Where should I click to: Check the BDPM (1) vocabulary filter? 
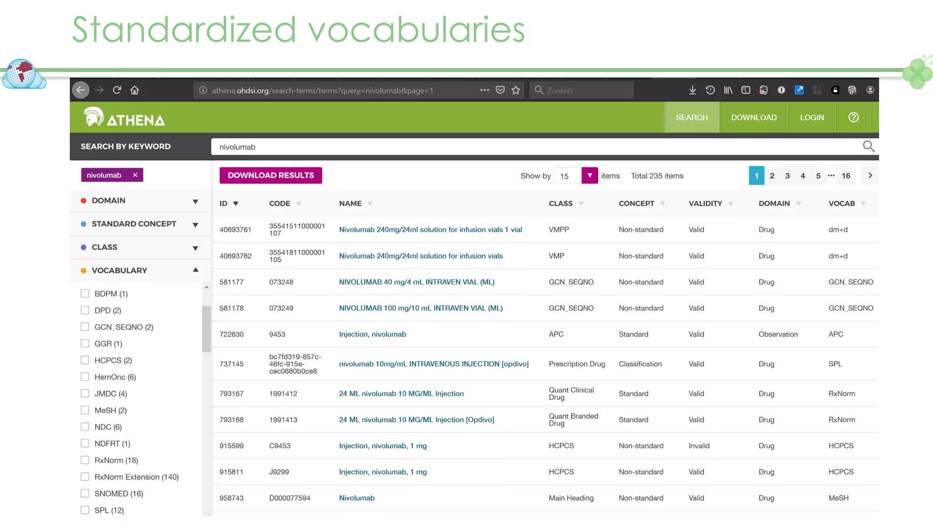[85, 293]
